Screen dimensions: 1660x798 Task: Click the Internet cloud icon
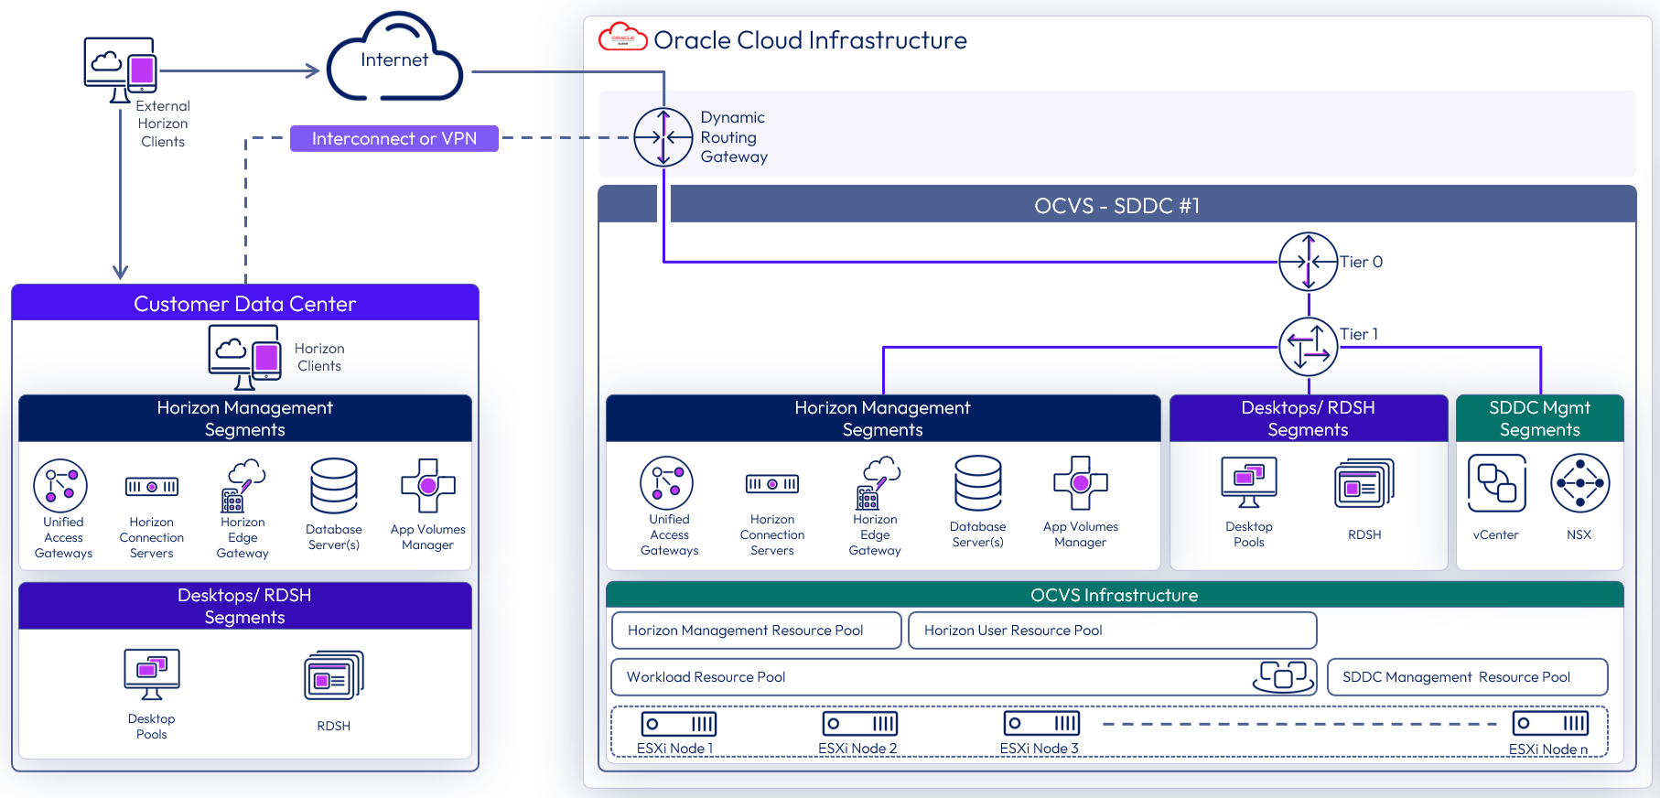[394, 59]
